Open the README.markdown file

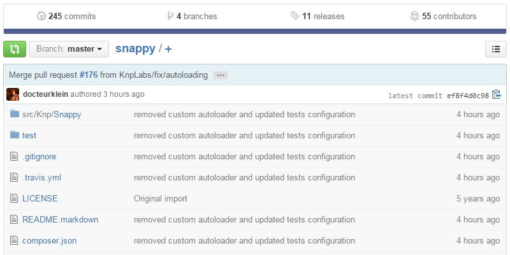tap(60, 220)
